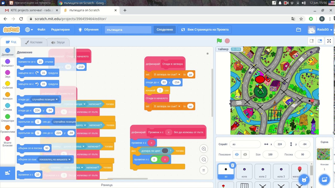Screen dimensions: 335x188
Task: Switch to the Звуци tab
Action: 58,42
